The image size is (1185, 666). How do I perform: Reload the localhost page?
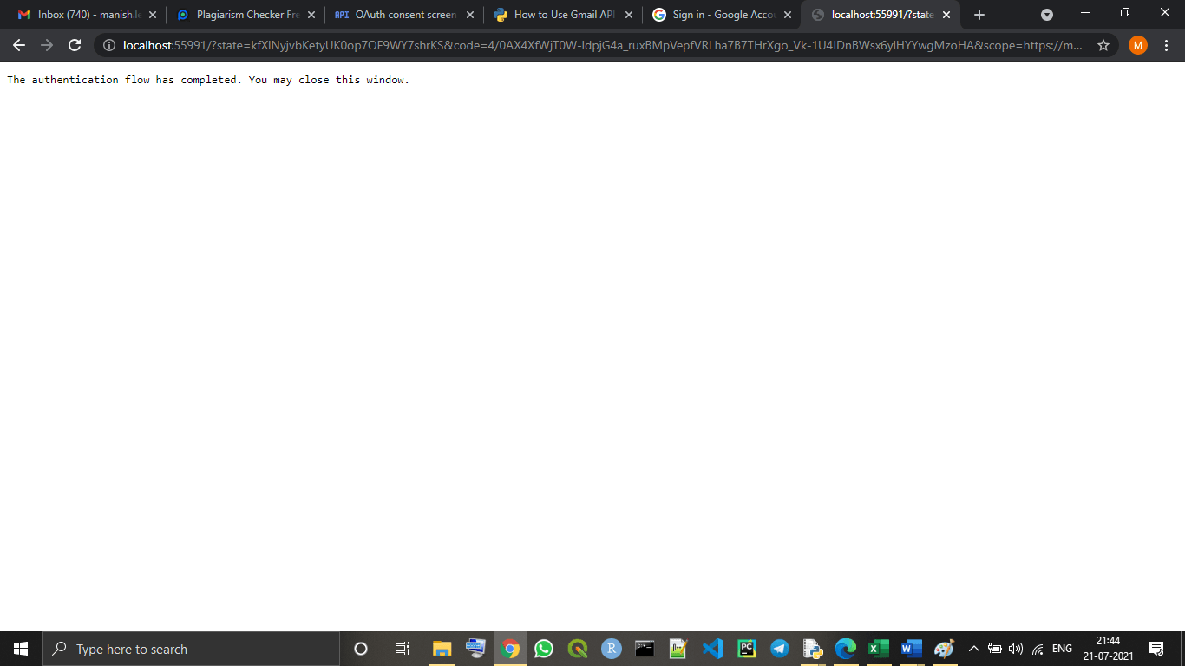pyautogui.click(x=74, y=44)
